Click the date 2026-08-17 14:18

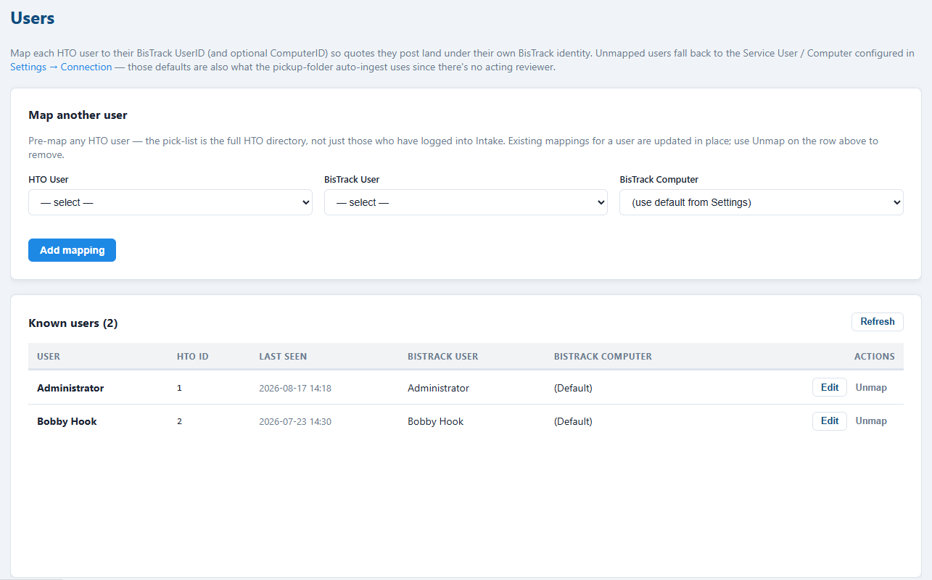pos(295,388)
